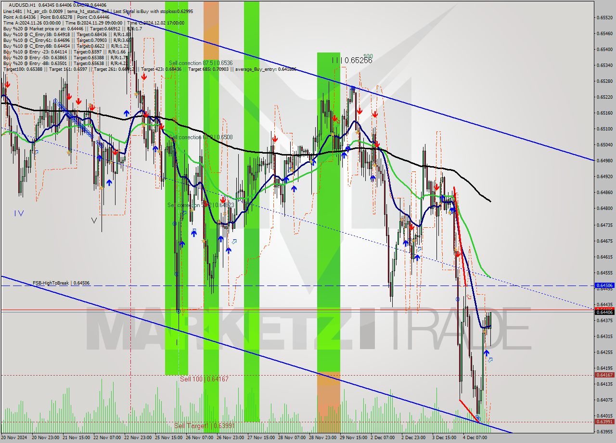The width and height of the screenshot is (616, 443).
Task: Click the green '100' label near 0.65256
Action: click(368, 56)
